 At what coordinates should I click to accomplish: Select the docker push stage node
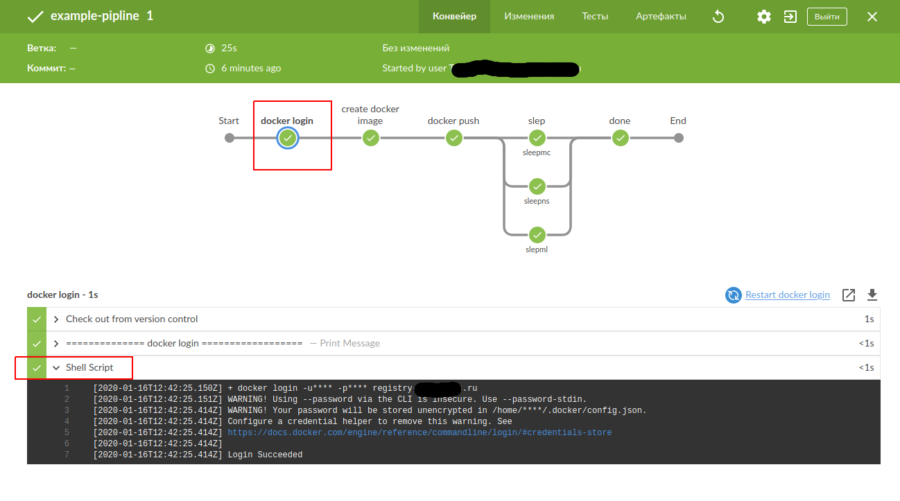454,138
